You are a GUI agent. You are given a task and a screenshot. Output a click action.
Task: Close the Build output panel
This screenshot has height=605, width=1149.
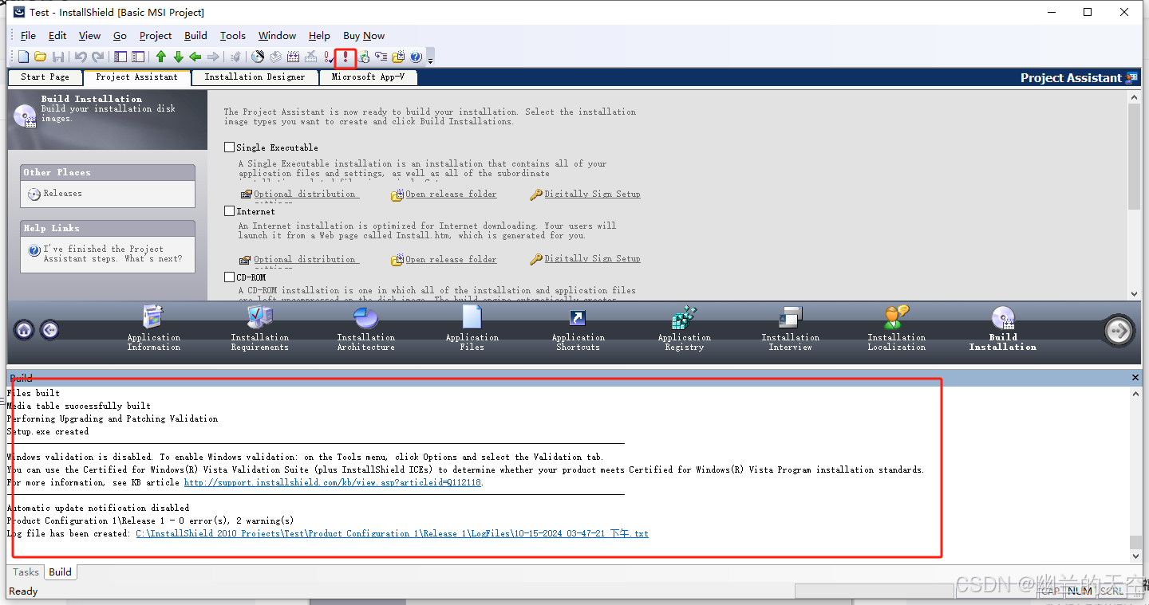click(1135, 378)
